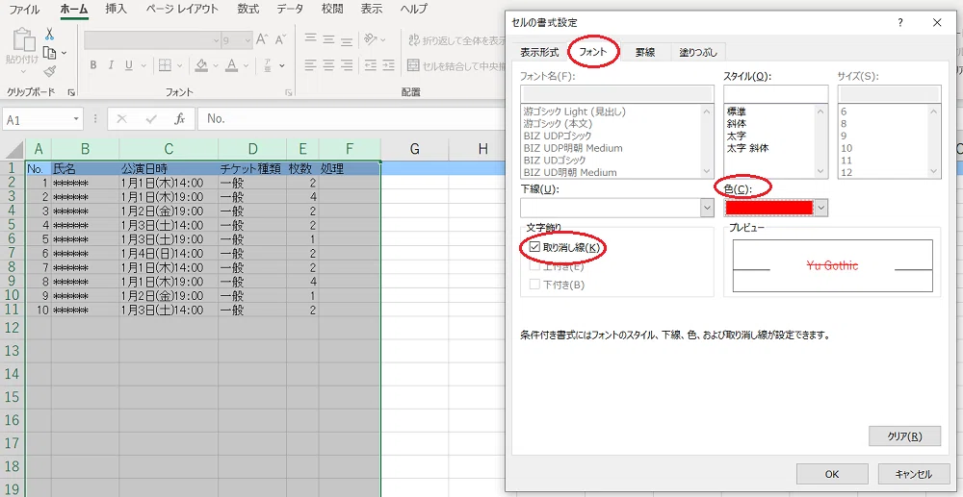The image size is (963, 497).
Task: Open the 下線(U) underline dropdown in dialog
Action: click(706, 208)
